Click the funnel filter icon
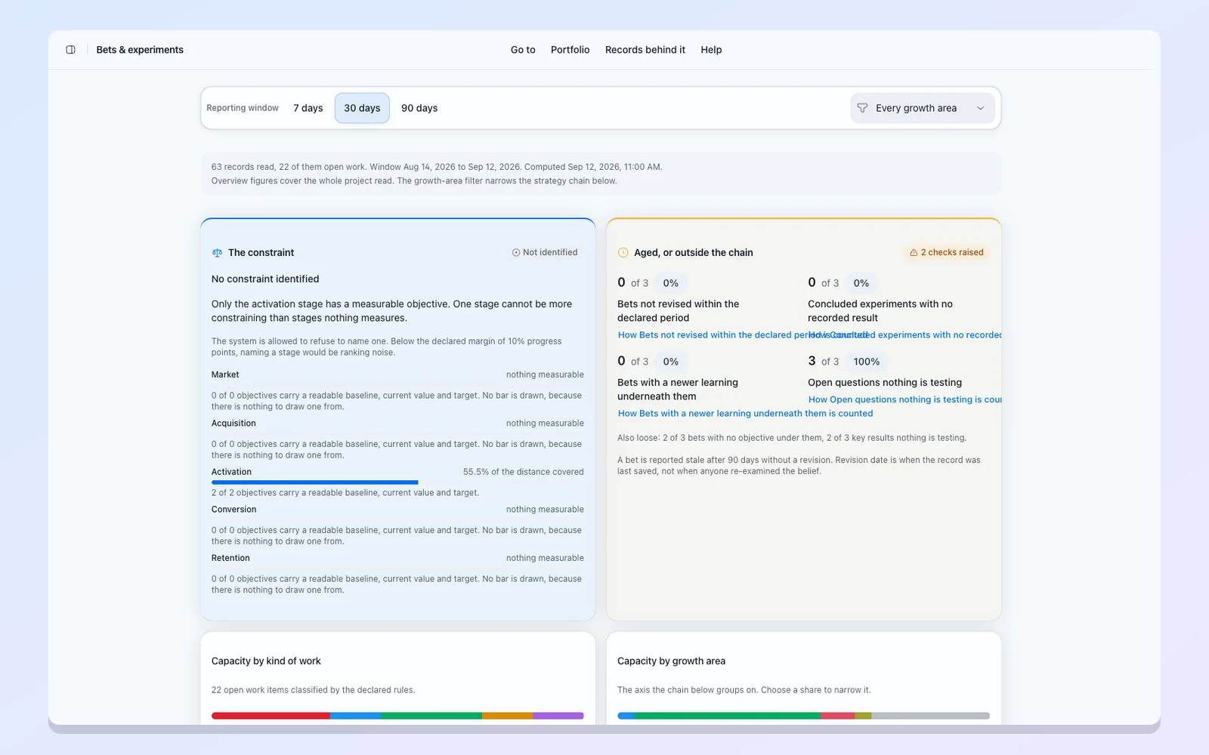The image size is (1209, 755). pyautogui.click(x=862, y=108)
